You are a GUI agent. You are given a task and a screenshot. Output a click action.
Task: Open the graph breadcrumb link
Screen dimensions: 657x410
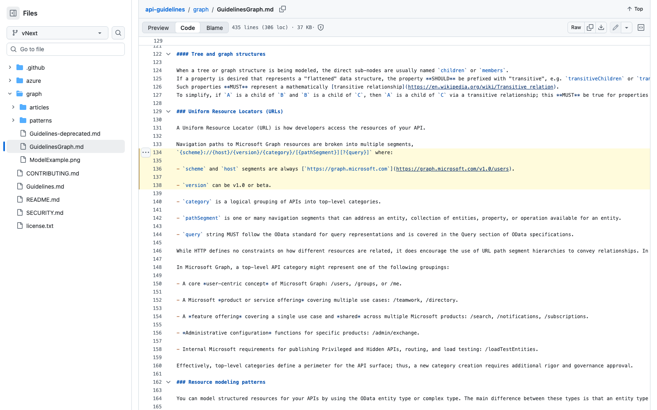tap(201, 9)
